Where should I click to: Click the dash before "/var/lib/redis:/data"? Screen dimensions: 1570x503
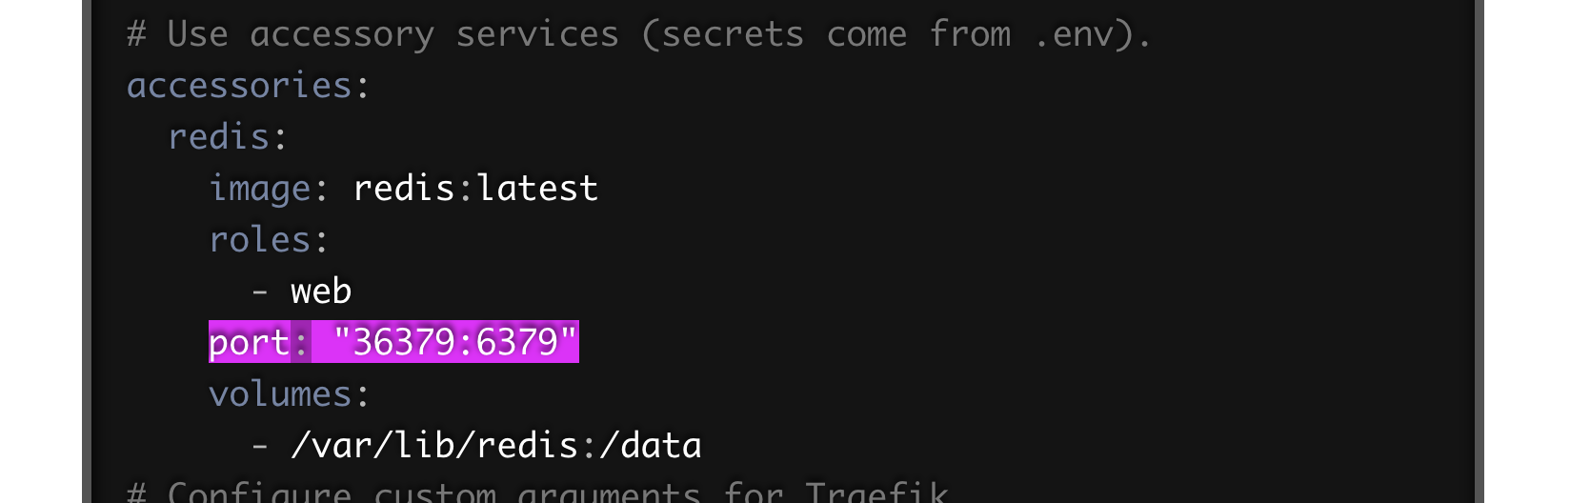[259, 446]
